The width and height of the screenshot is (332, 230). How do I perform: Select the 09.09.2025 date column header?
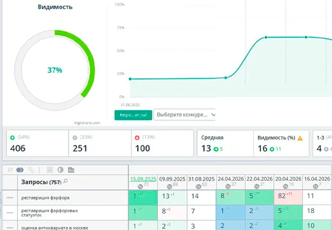point(173,179)
